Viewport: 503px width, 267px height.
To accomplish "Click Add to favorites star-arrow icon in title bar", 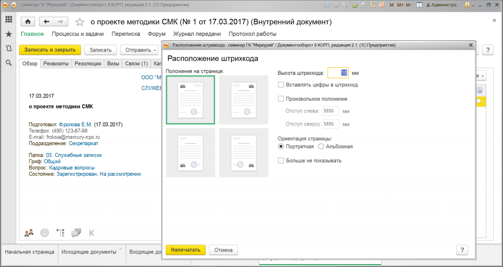I will pos(355,5).
